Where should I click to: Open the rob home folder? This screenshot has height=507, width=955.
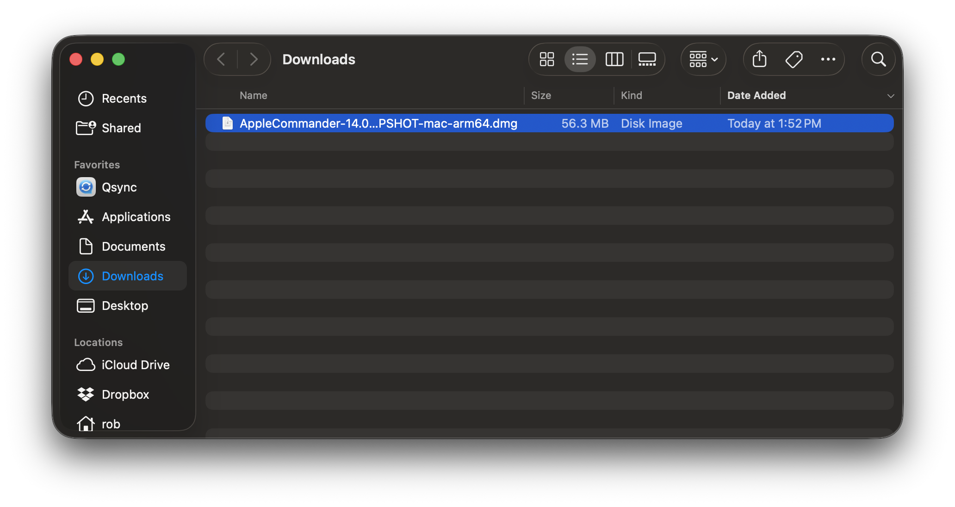click(128, 423)
